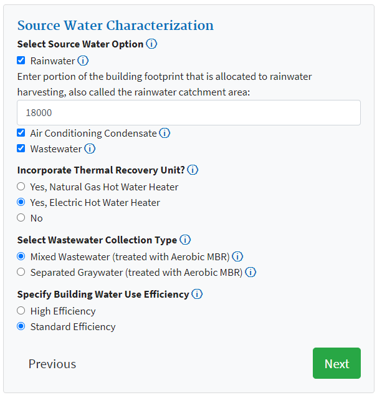Open the Rainwater info icon

[x=83, y=61]
